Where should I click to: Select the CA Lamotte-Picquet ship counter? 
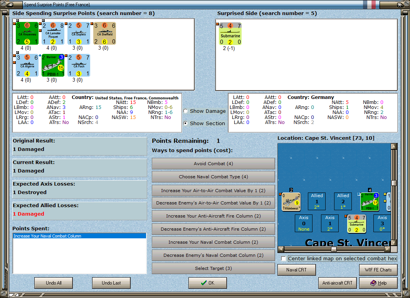coord(53,33)
